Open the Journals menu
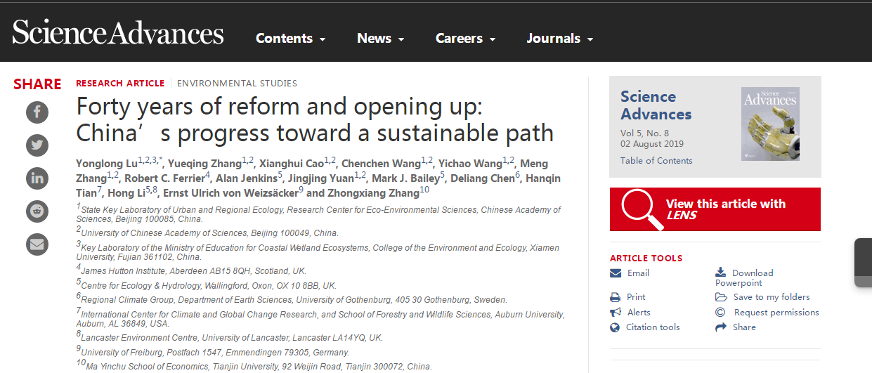 pos(560,39)
